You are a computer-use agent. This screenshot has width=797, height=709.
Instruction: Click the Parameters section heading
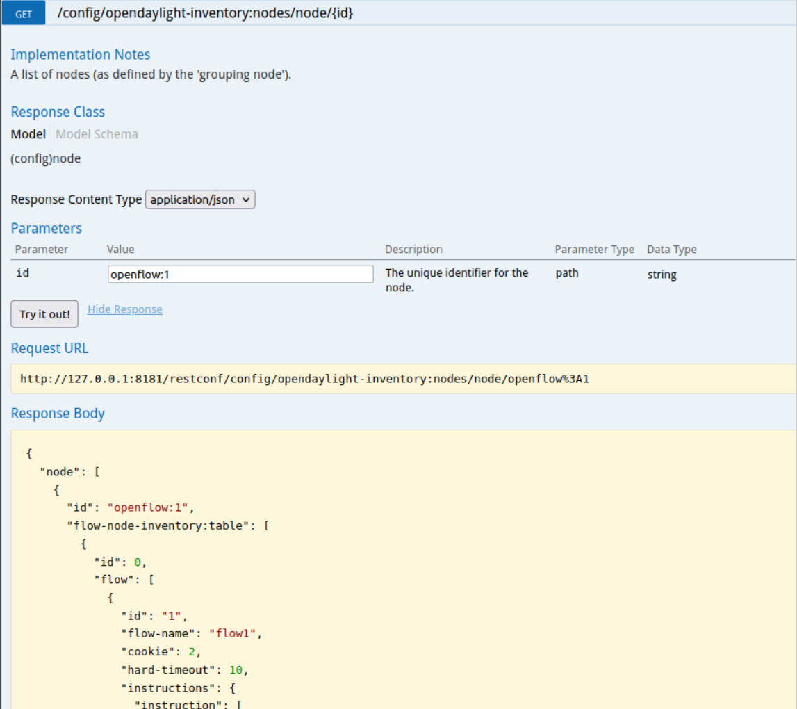47,228
